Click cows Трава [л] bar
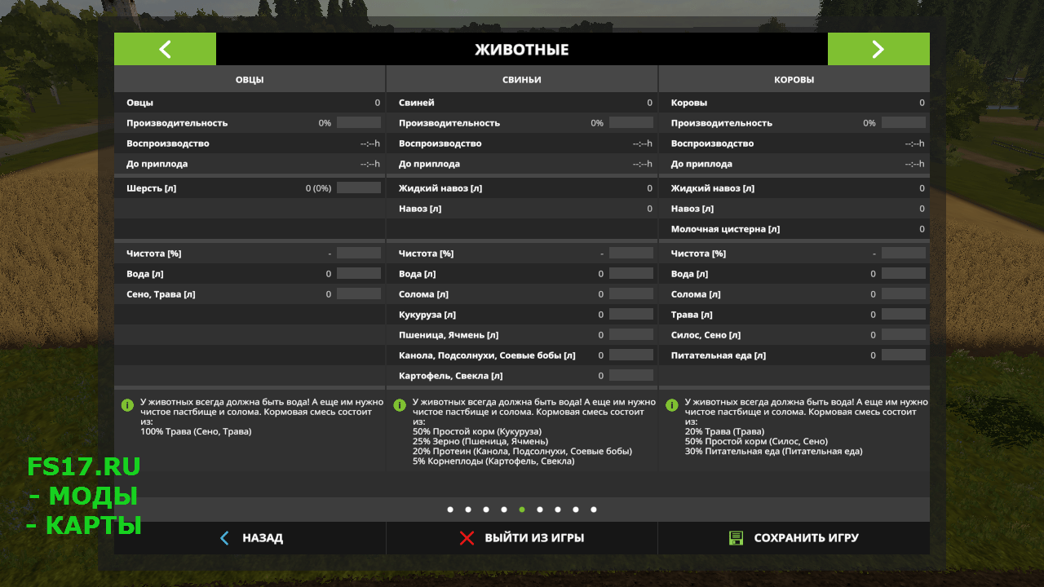1044x587 pixels. (904, 315)
